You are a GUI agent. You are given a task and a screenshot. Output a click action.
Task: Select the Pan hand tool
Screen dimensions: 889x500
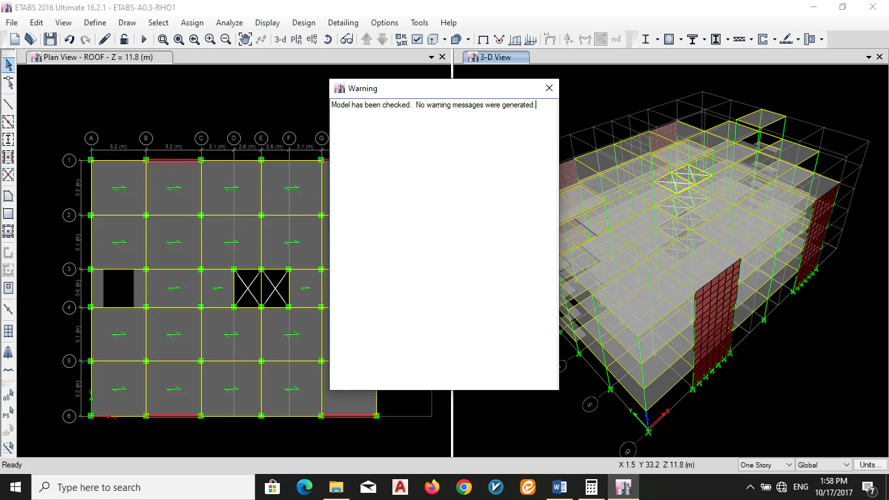click(x=245, y=40)
